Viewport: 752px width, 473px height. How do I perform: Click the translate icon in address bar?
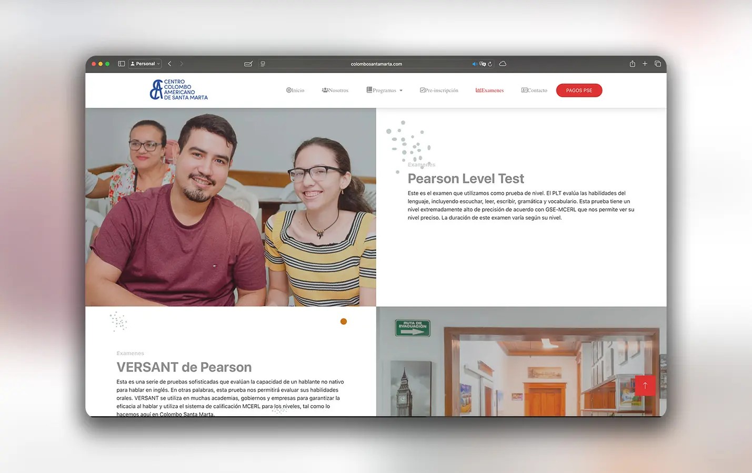click(x=483, y=64)
